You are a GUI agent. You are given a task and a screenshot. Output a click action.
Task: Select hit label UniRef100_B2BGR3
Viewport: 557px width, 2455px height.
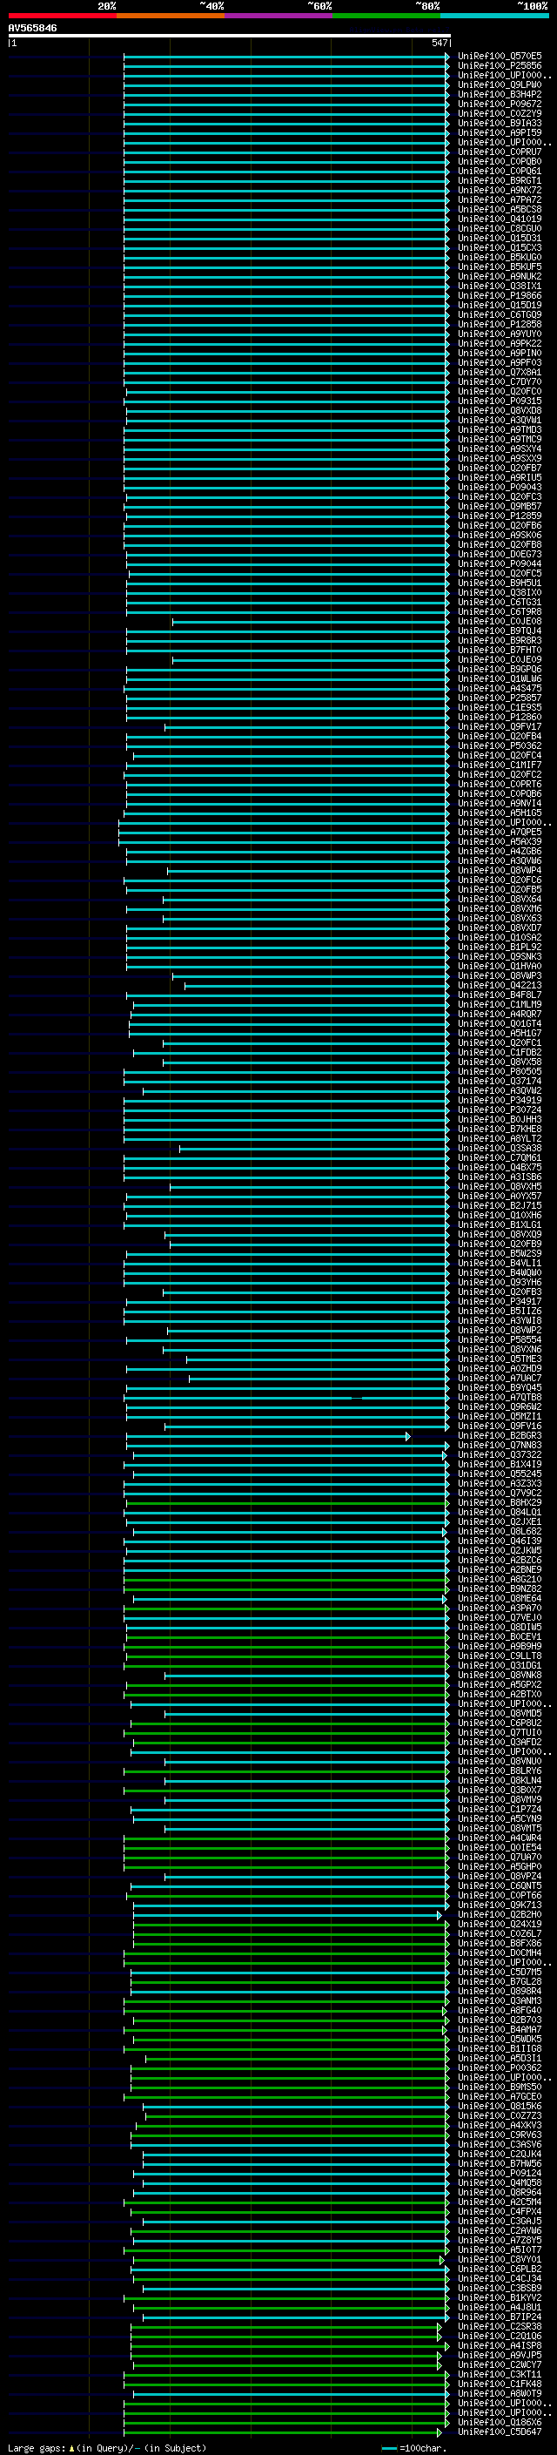(x=500, y=1435)
